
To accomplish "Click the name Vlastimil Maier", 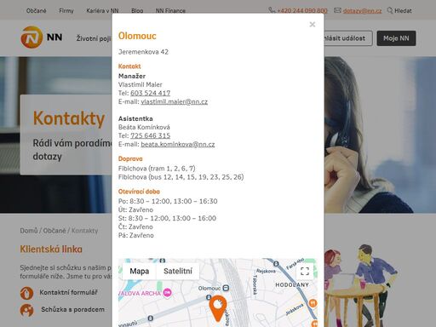I will [141, 84].
